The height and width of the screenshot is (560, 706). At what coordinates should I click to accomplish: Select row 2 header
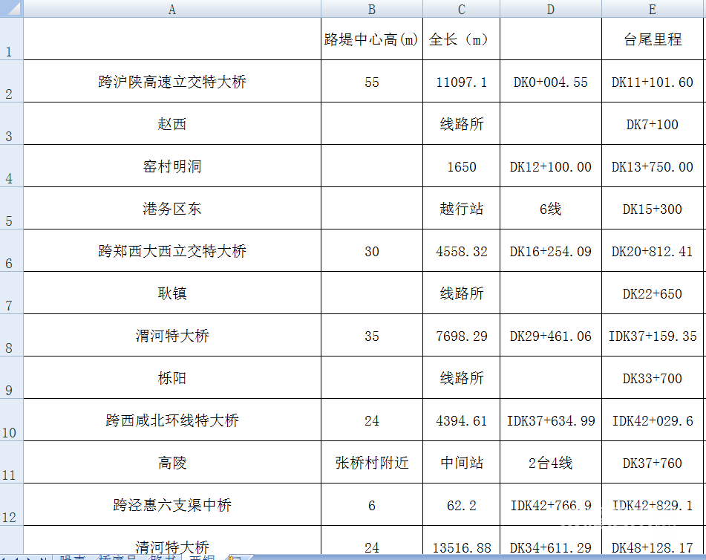[x=11, y=82]
